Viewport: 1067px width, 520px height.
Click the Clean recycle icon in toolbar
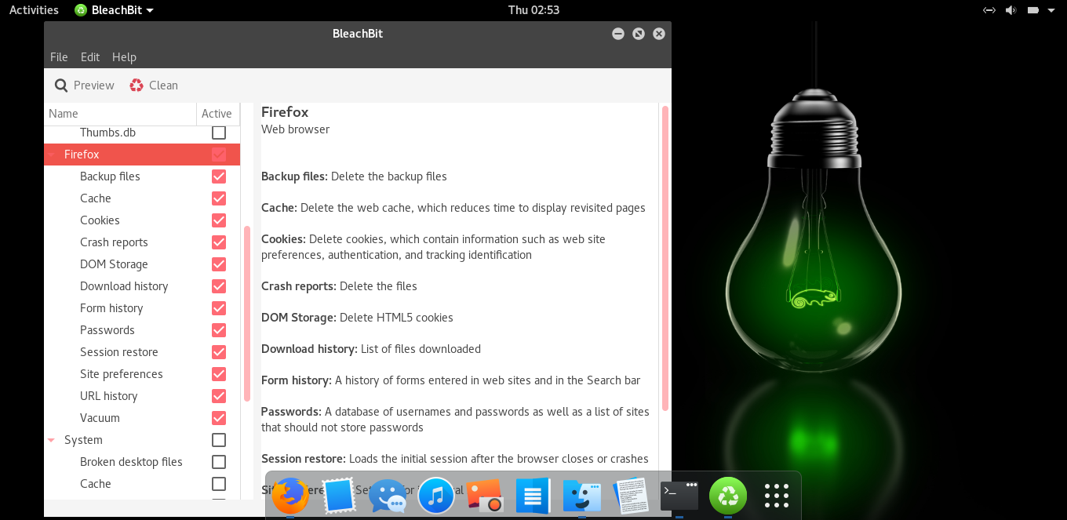click(x=137, y=85)
